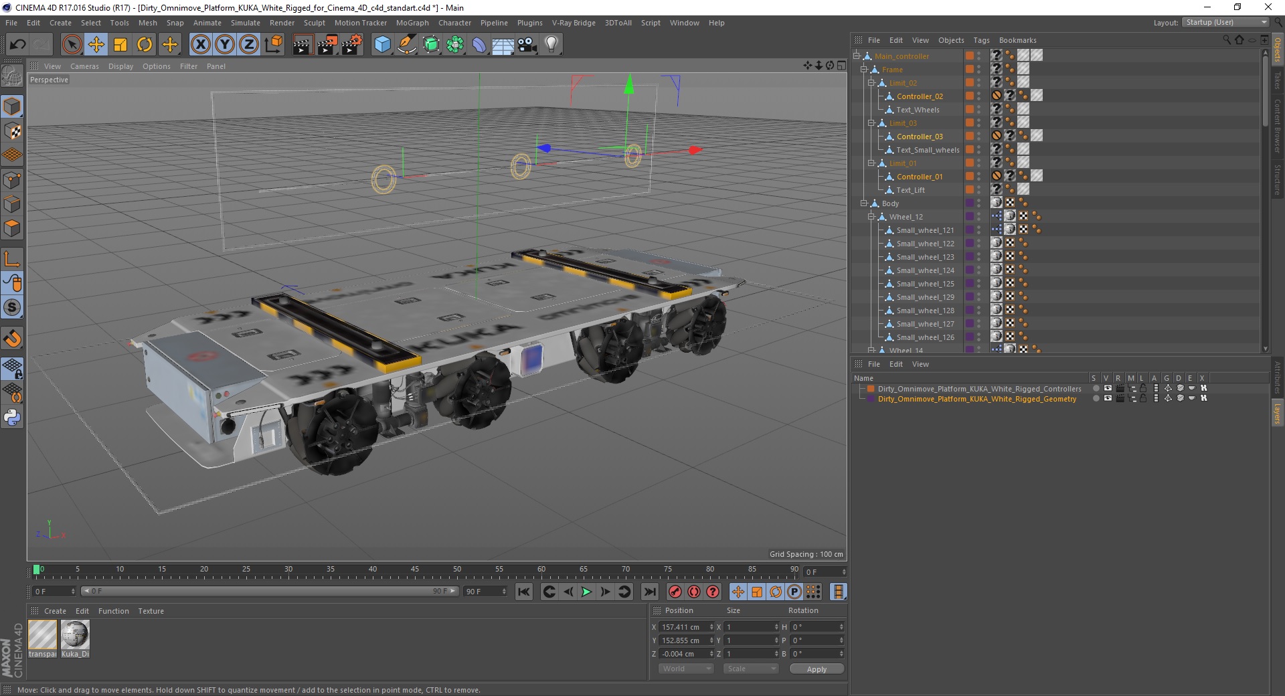This screenshot has height=696, width=1285.
Task: Toggle lock for Geometry layer
Action: pos(1143,398)
